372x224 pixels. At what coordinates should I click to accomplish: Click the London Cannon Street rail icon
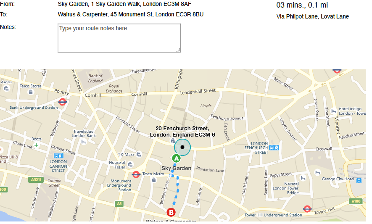click(x=58, y=155)
